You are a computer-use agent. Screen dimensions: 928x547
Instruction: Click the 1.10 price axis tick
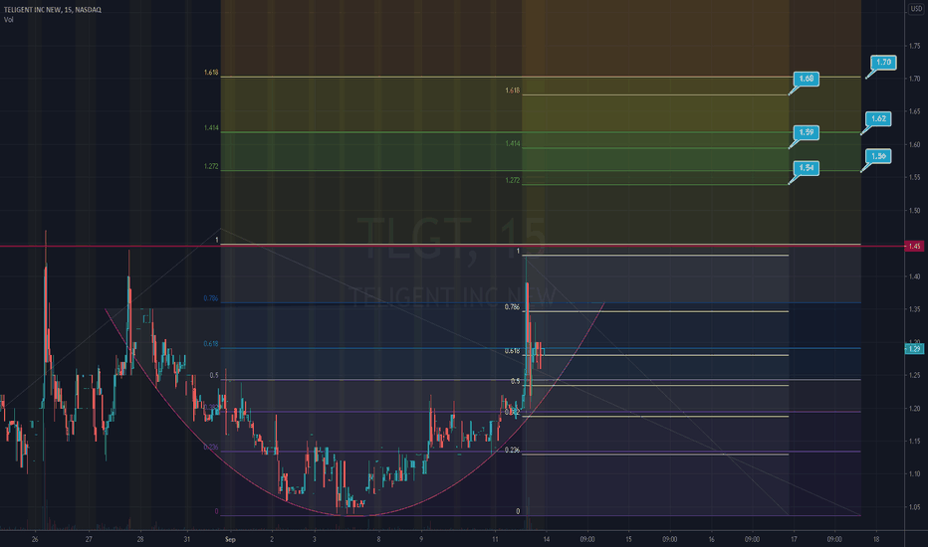coord(915,474)
